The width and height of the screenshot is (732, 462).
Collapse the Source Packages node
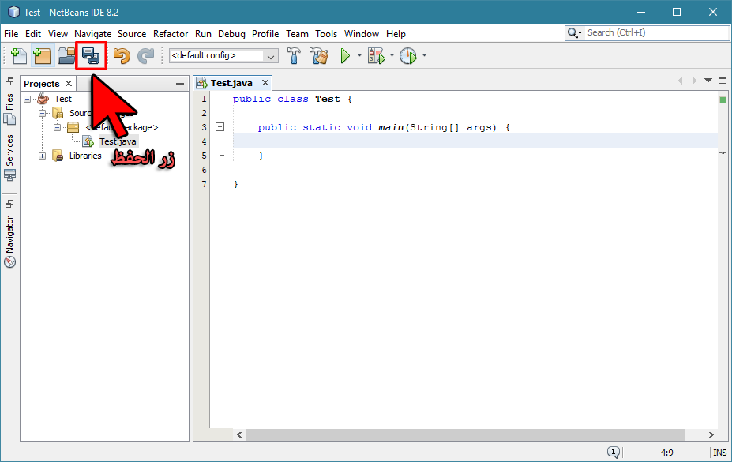[x=43, y=113]
